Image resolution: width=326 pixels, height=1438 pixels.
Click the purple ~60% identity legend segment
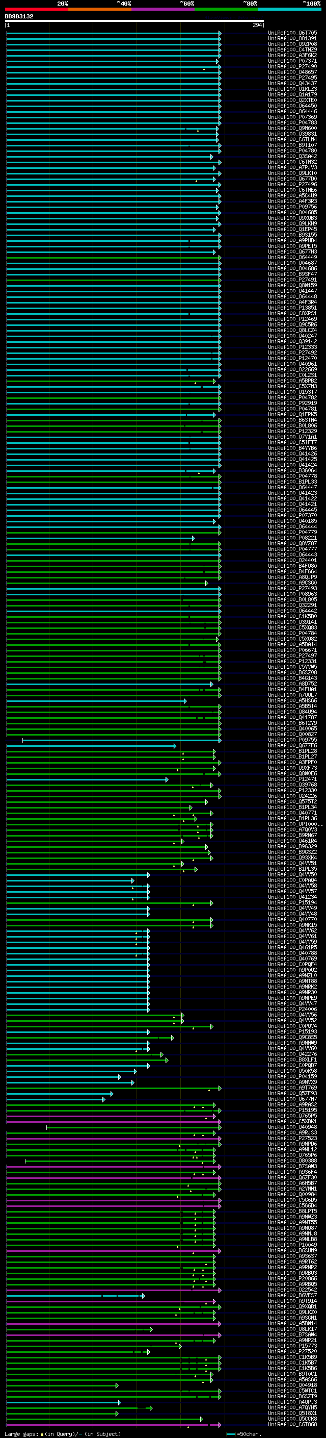162,9
